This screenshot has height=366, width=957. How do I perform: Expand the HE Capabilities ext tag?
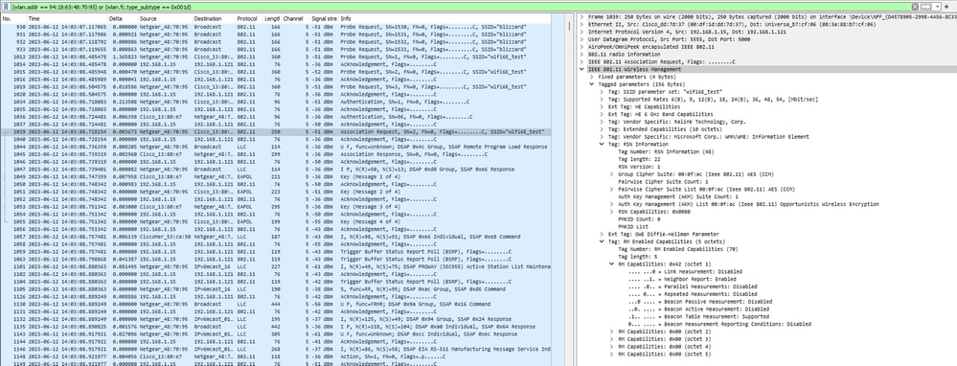point(603,106)
